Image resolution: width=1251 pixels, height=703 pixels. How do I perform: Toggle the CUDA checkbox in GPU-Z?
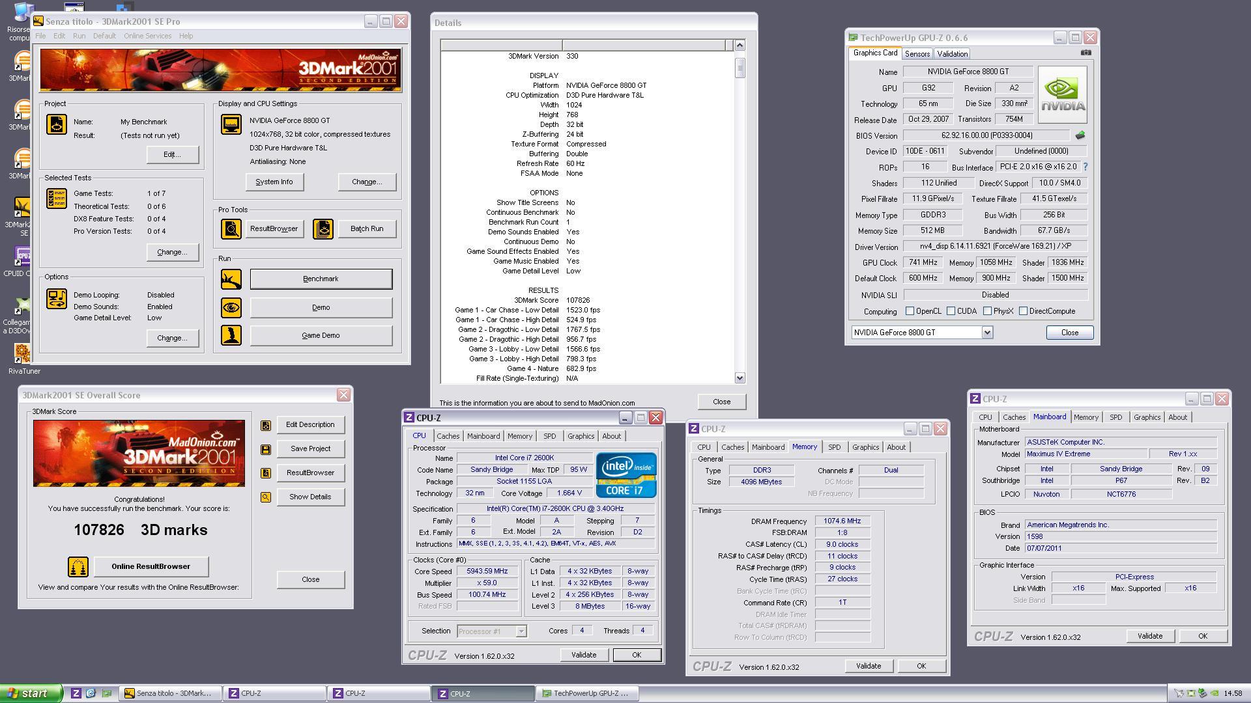951,311
